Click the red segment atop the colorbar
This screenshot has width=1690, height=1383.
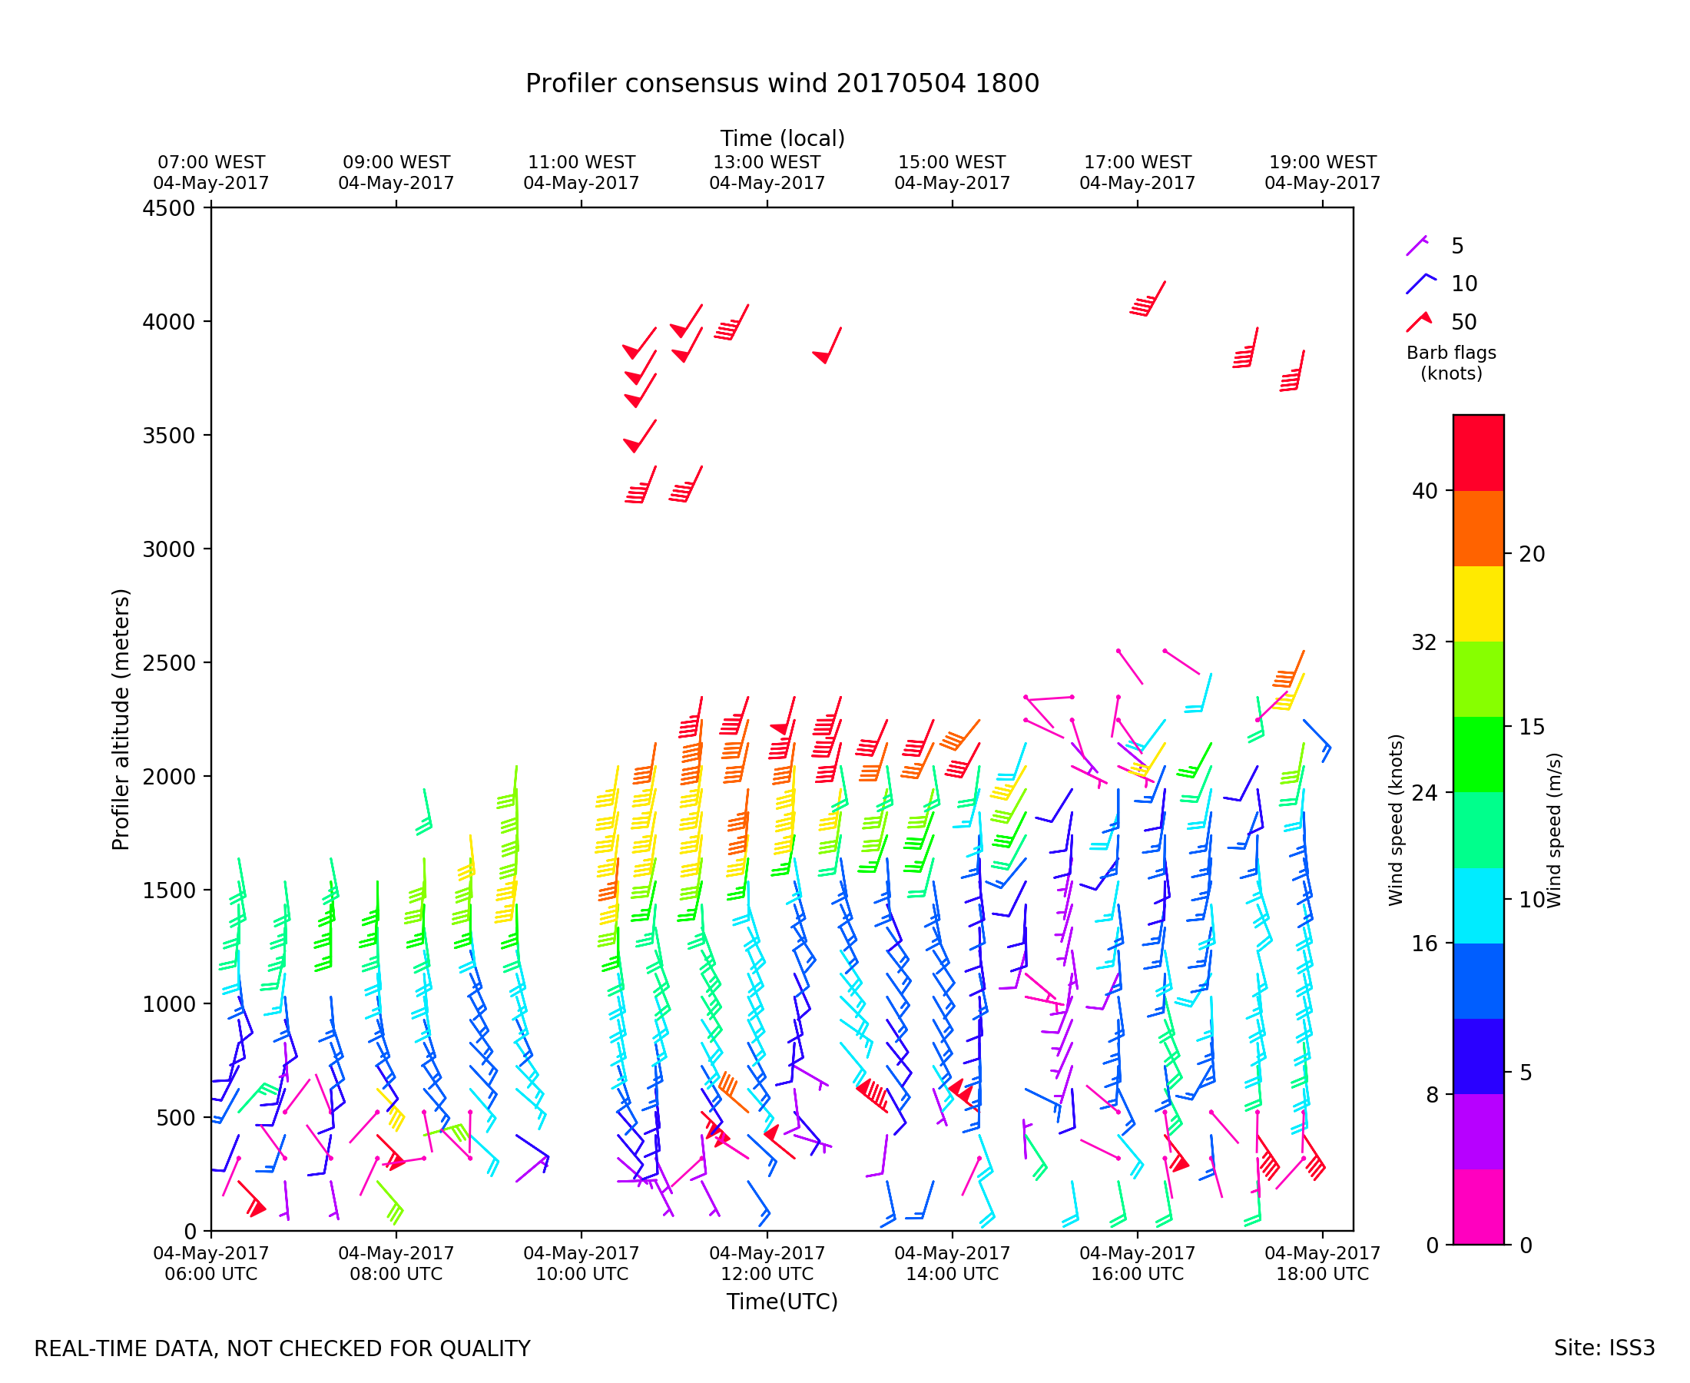click(x=1478, y=453)
